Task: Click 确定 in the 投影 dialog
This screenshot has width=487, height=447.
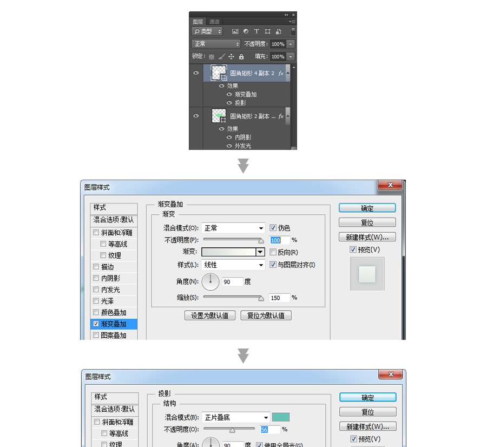Action: click(x=368, y=397)
